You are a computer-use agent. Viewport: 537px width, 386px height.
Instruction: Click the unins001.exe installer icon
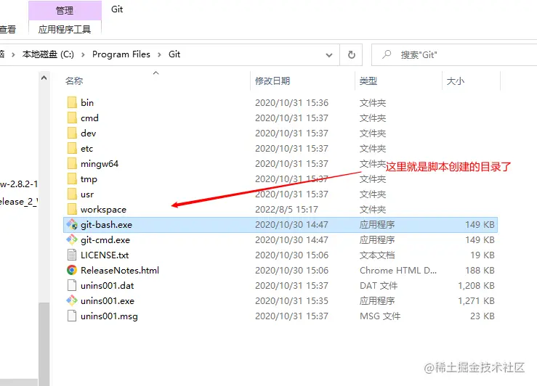tap(72, 300)
